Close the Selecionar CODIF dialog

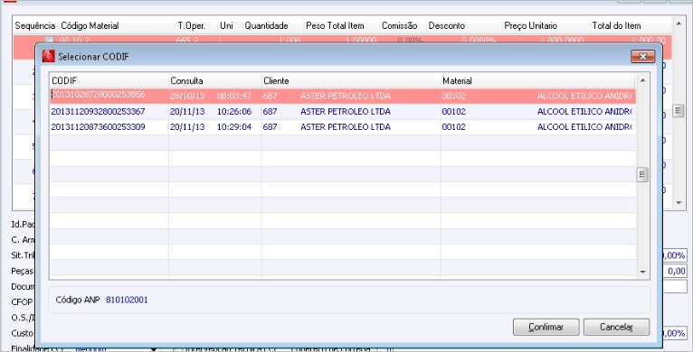642,57
